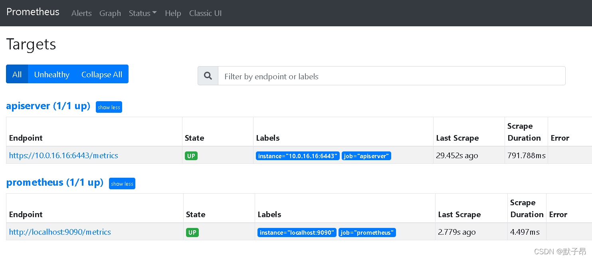Open the prometheus (1/1 up) heading link
This screenshot has width=592, height=259.
pos(55,182)
